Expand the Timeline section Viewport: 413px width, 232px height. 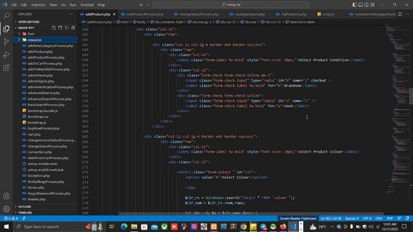[x=25, y=213]
